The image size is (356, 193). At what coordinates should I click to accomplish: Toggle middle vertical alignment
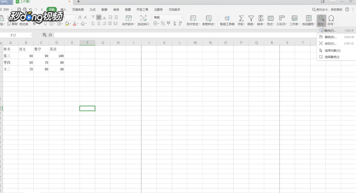point(99,17)
